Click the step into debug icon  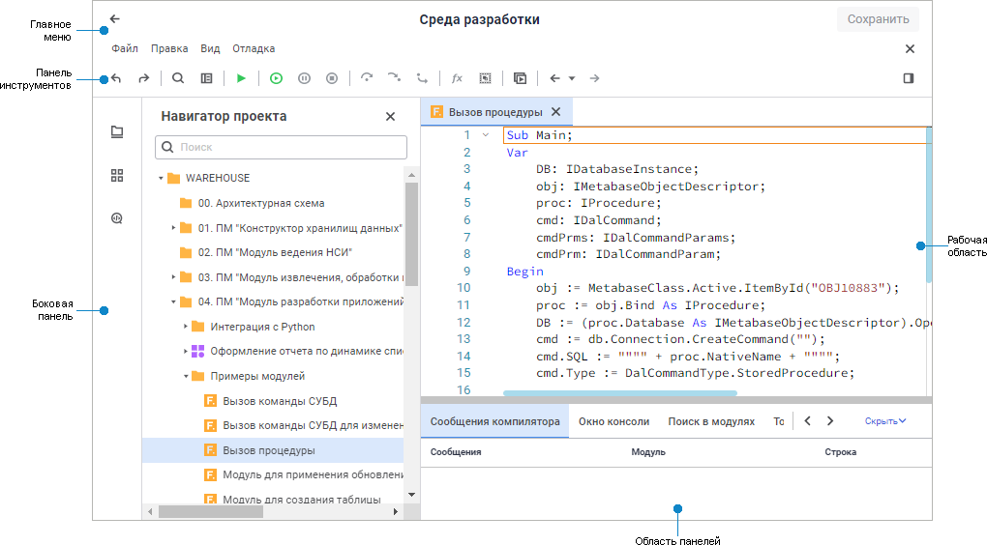(394, 78)
